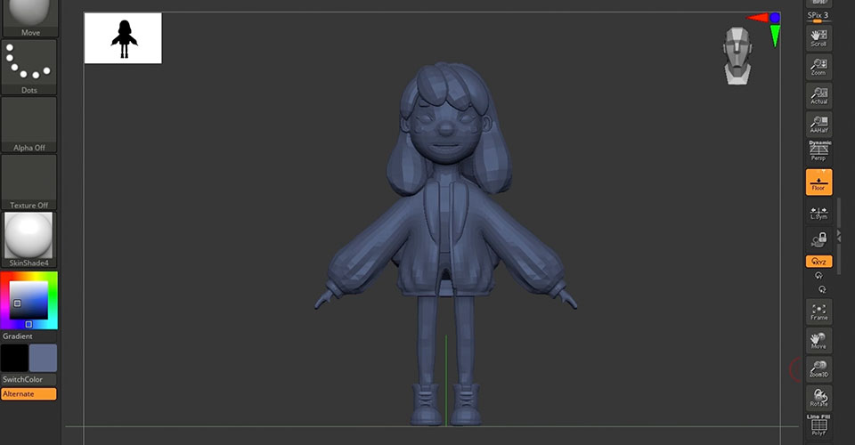Toggle the Gradient button

tap(28, 336)
